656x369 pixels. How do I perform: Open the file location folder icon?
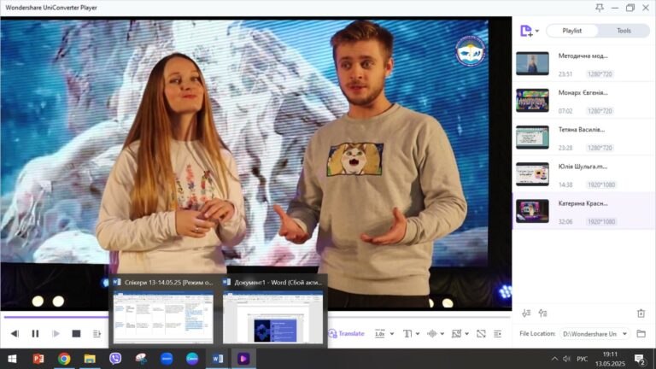click(x=641, y=334)
